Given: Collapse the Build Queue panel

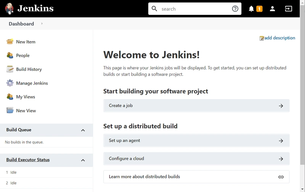Looking at the screenshot, I should (x=83, y=130).
